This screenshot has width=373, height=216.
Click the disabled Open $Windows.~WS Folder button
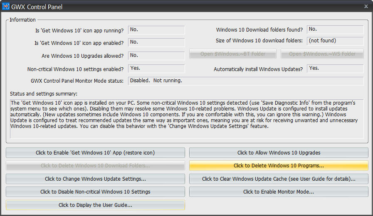click(322, 54)
